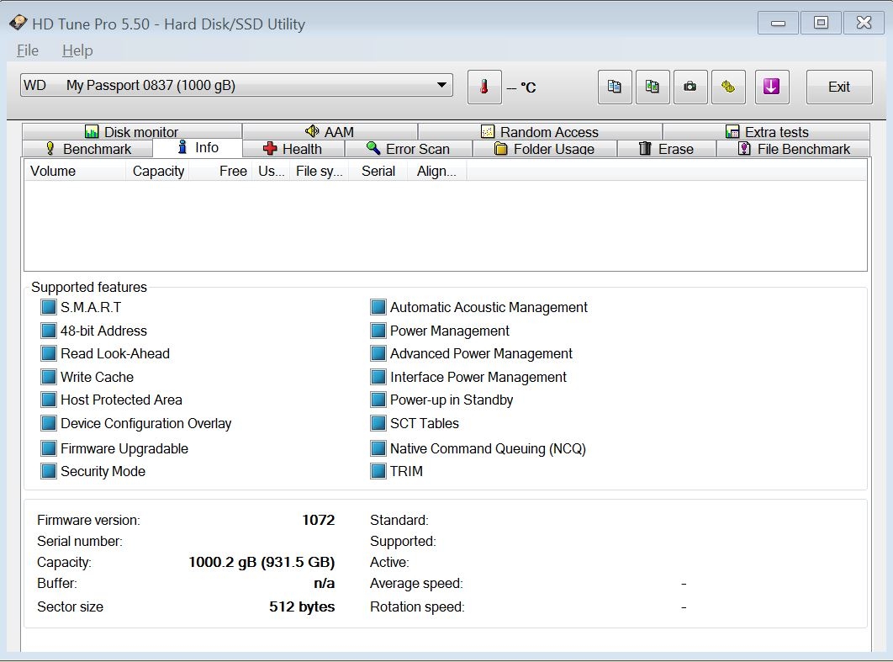The height and width of the screenshot is (662, 893).
Task: Select the Info tab
Action: point(198,147)
